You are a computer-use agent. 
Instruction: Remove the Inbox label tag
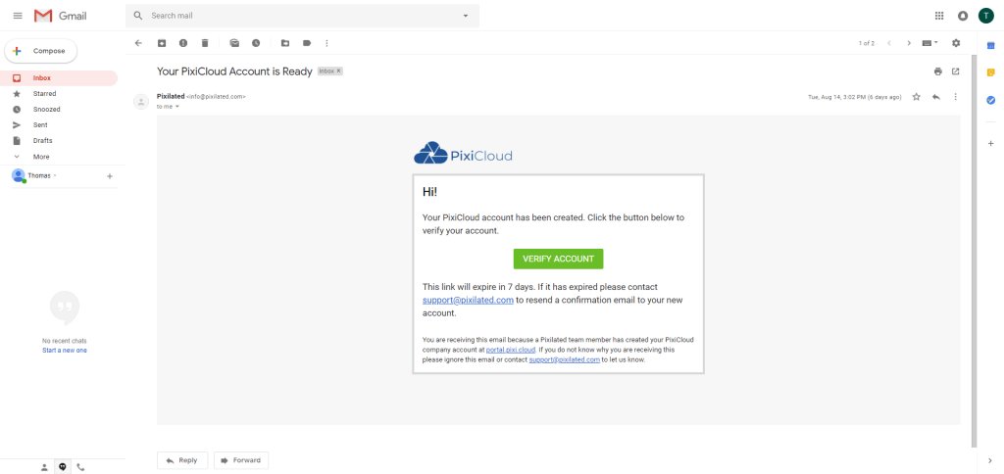[x=338, y=71]
